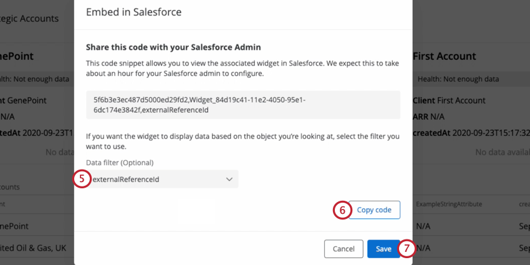
Task: Cancel the Embed in Salesforce dialog
Action: [x=344, y=249]
